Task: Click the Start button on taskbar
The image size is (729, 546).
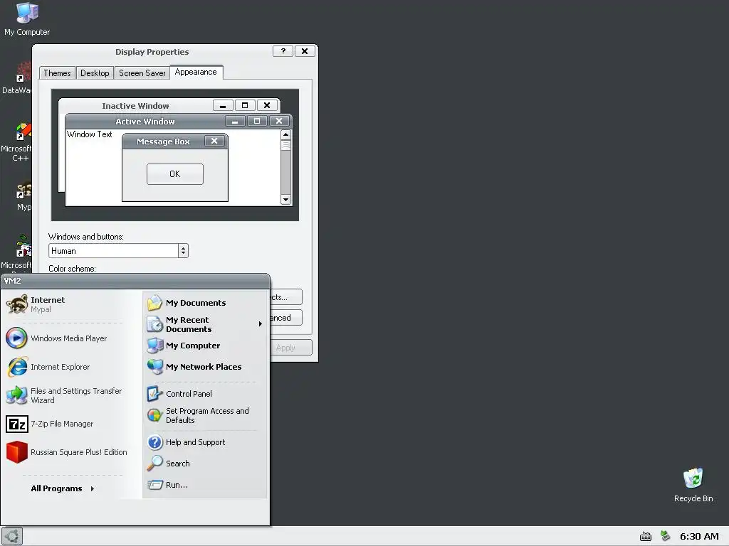Action: tap(11, 536)
